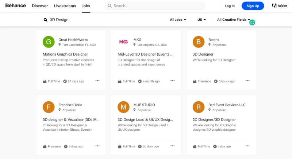Click clock icon beside a day ago
Image resolution: width=292 pixels, height=159 pixels.
point(215,147)
